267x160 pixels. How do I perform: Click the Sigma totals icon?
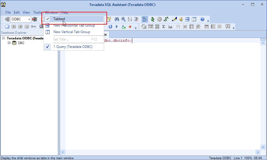tap(164, 27)
